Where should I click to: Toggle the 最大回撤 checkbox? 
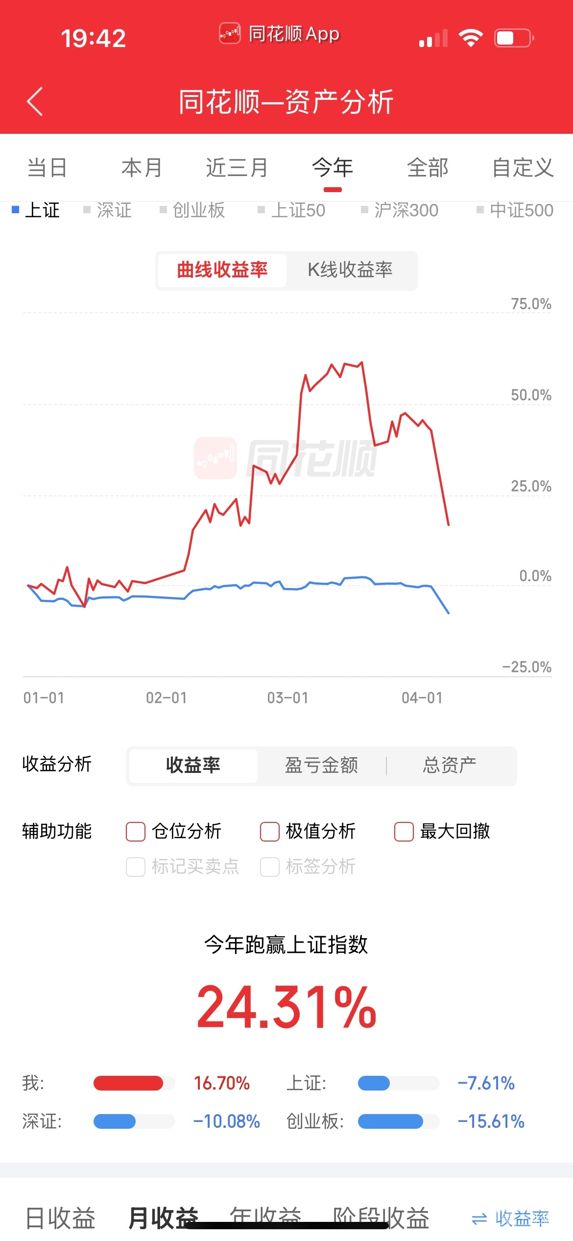pos(404,831)
